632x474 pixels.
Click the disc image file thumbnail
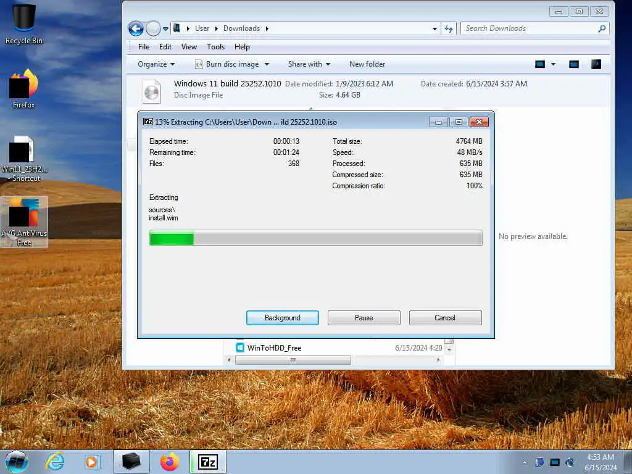tap(152, 91)
